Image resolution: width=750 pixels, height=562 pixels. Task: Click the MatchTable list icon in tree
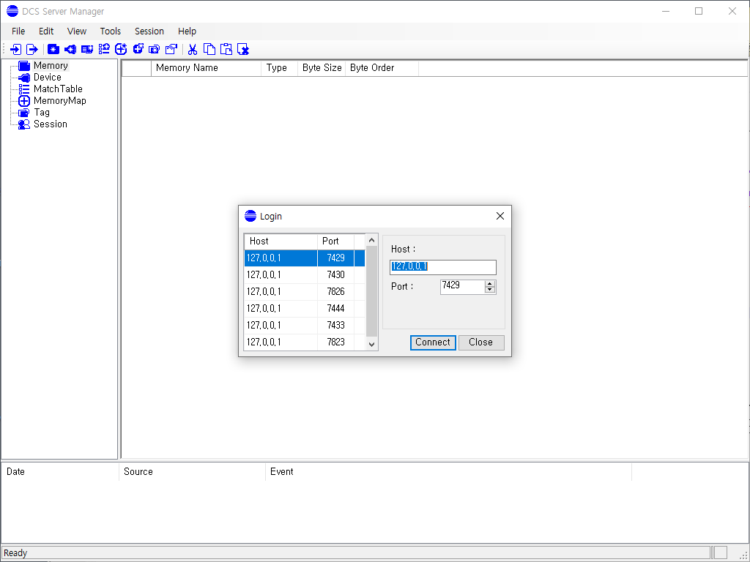tap(24, 89)
